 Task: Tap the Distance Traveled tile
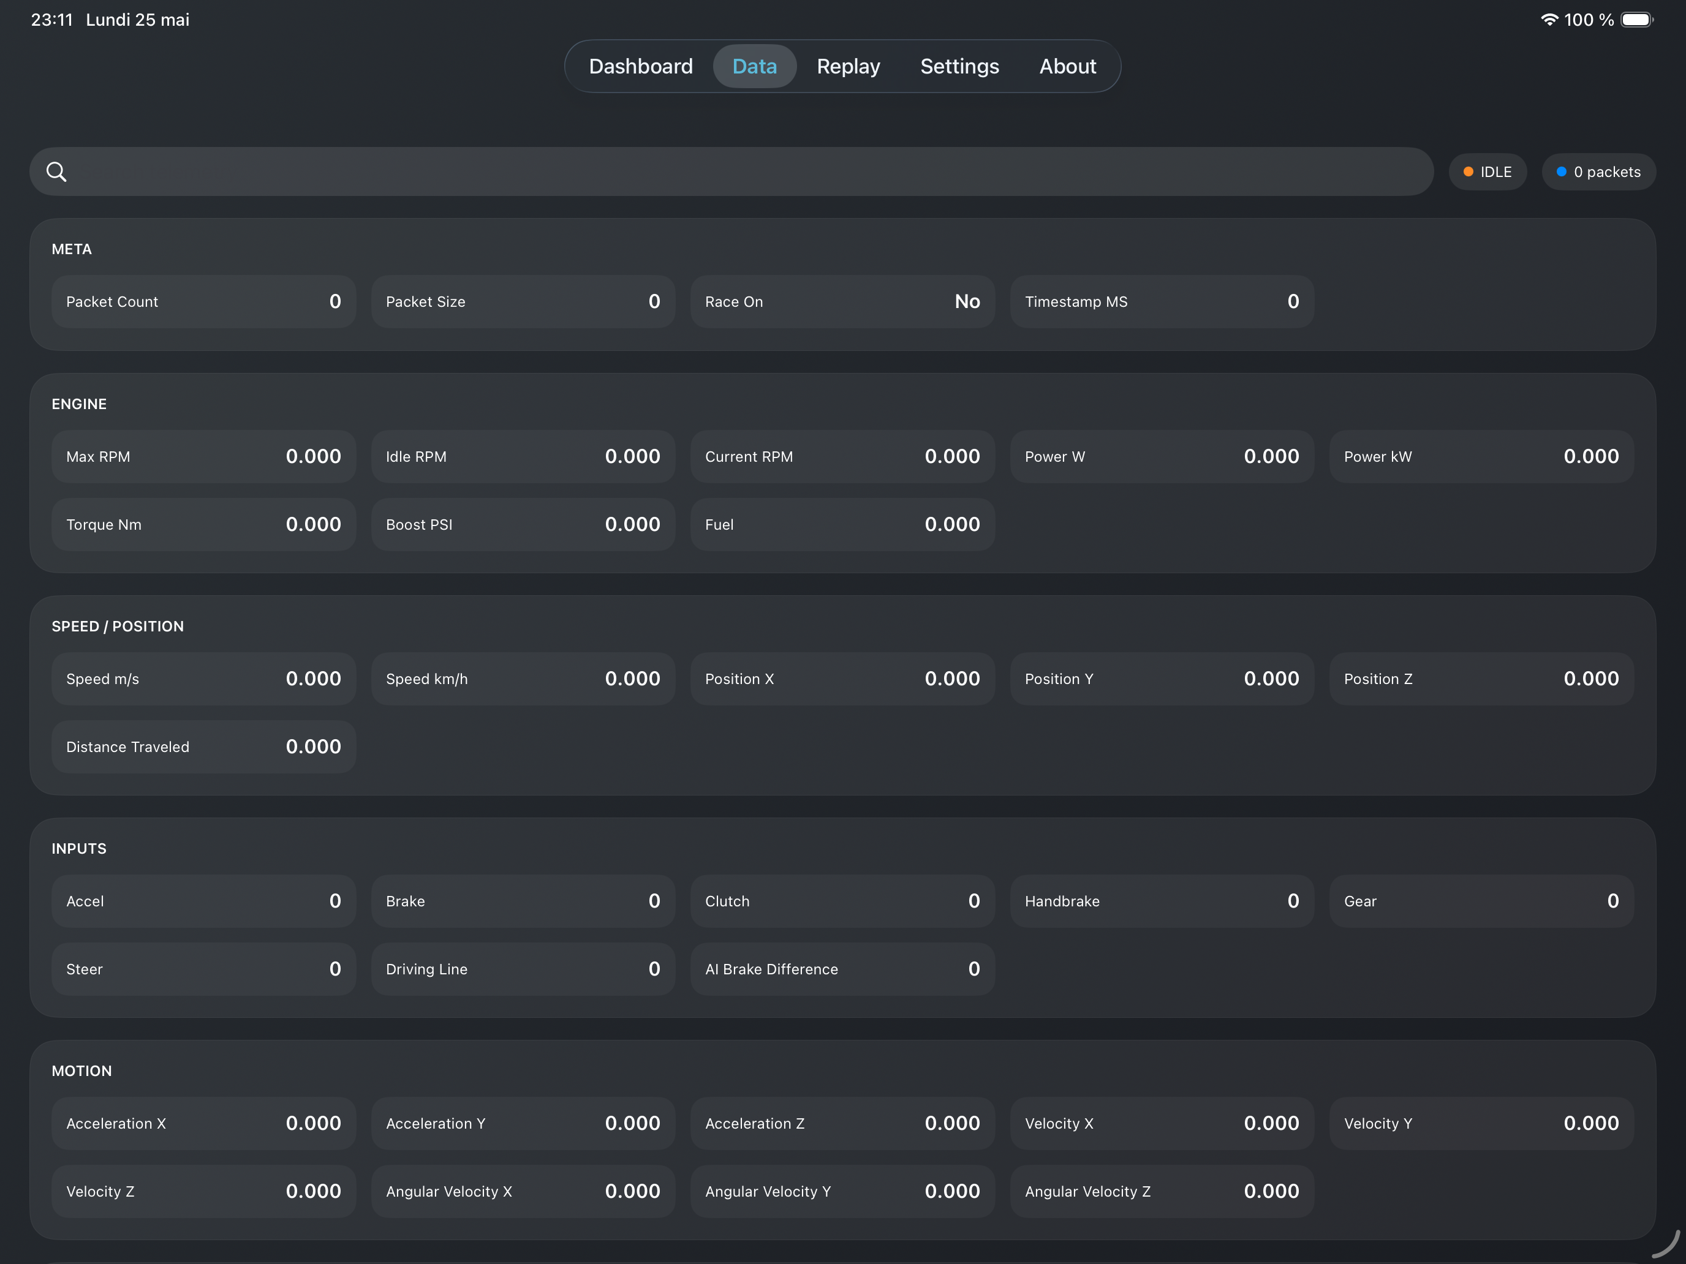pyautogui.click(x=203, y=747)
